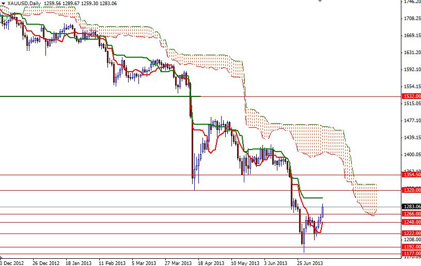The image size is (421, 266).
Task: Click the 1554.15 price scale value
Action: (x=412, y=87)
